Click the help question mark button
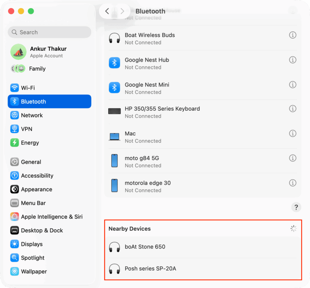The width and height of the screenshot is (310, 288). coord(296,207)
